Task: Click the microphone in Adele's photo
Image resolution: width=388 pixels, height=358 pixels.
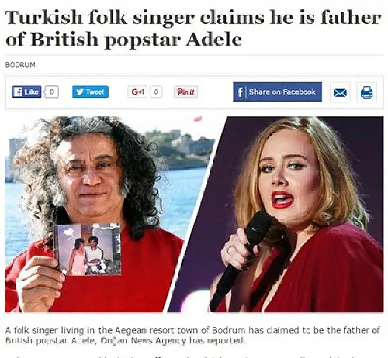Action: coord(244,257)
